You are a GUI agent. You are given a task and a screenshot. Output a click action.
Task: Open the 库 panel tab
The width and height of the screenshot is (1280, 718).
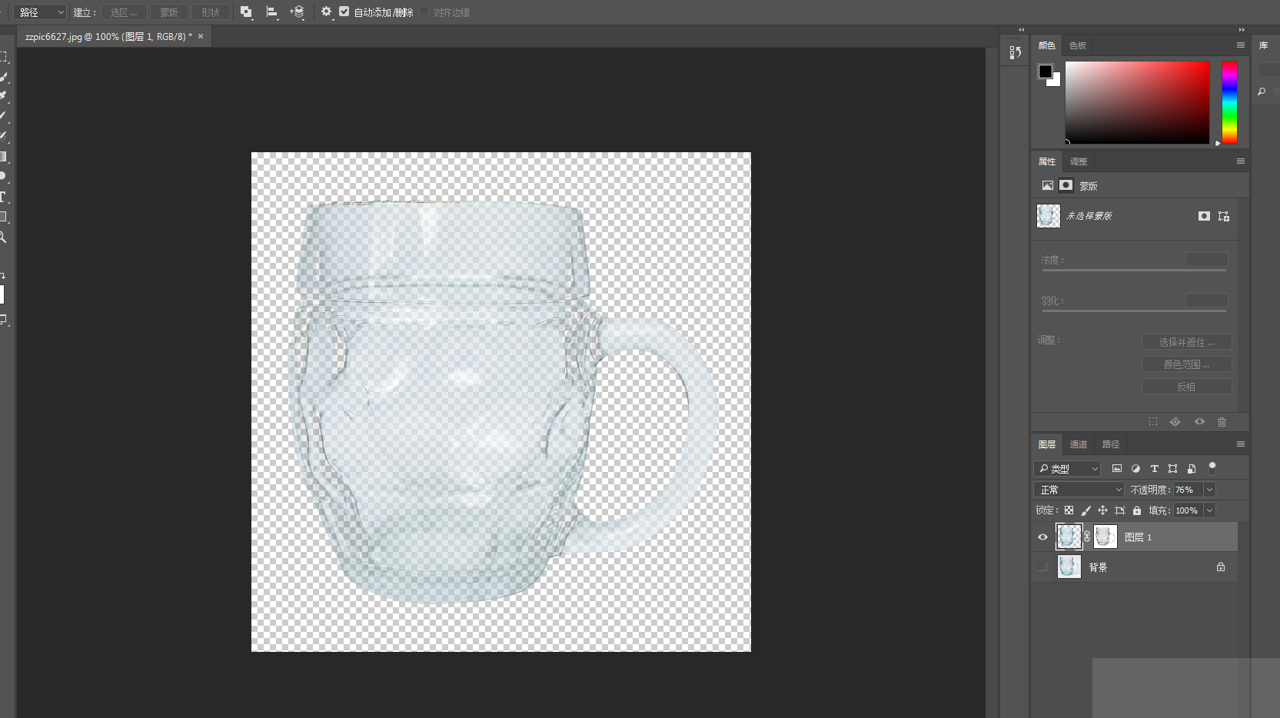point(1263,45)
